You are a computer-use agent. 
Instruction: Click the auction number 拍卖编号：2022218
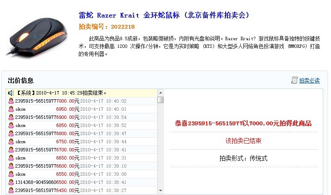click(x=107, y=27)
